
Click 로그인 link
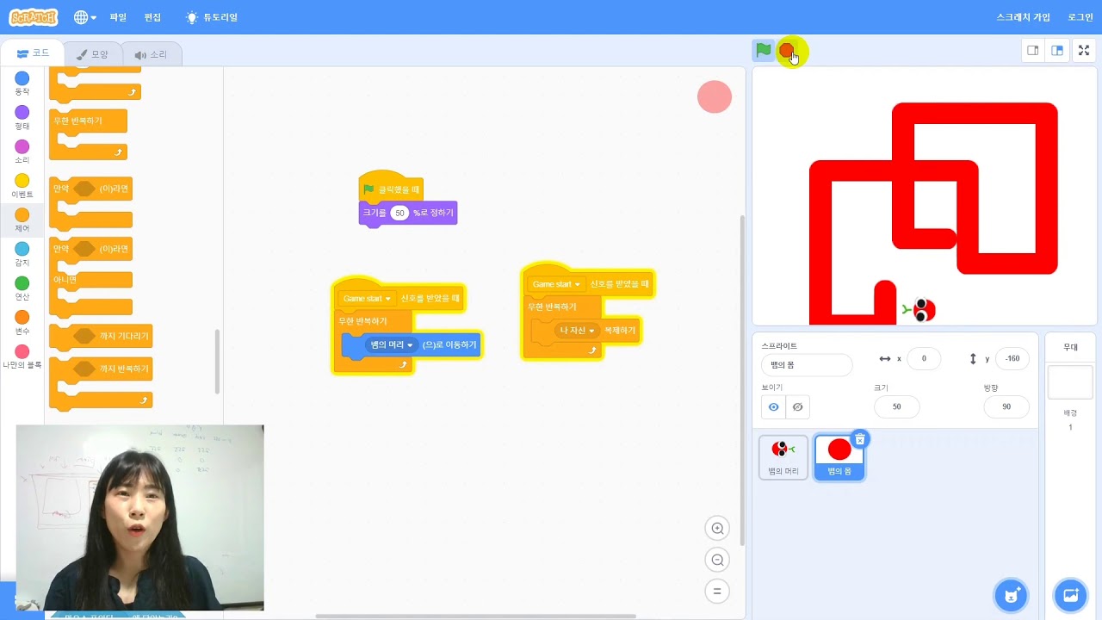click(1080, 17)
